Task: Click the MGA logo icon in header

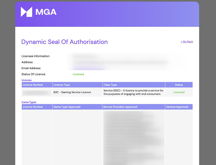Action: (x=26, y=12)
